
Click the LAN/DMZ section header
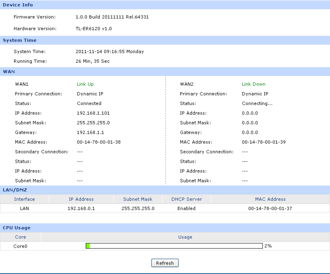click(14, 190)
